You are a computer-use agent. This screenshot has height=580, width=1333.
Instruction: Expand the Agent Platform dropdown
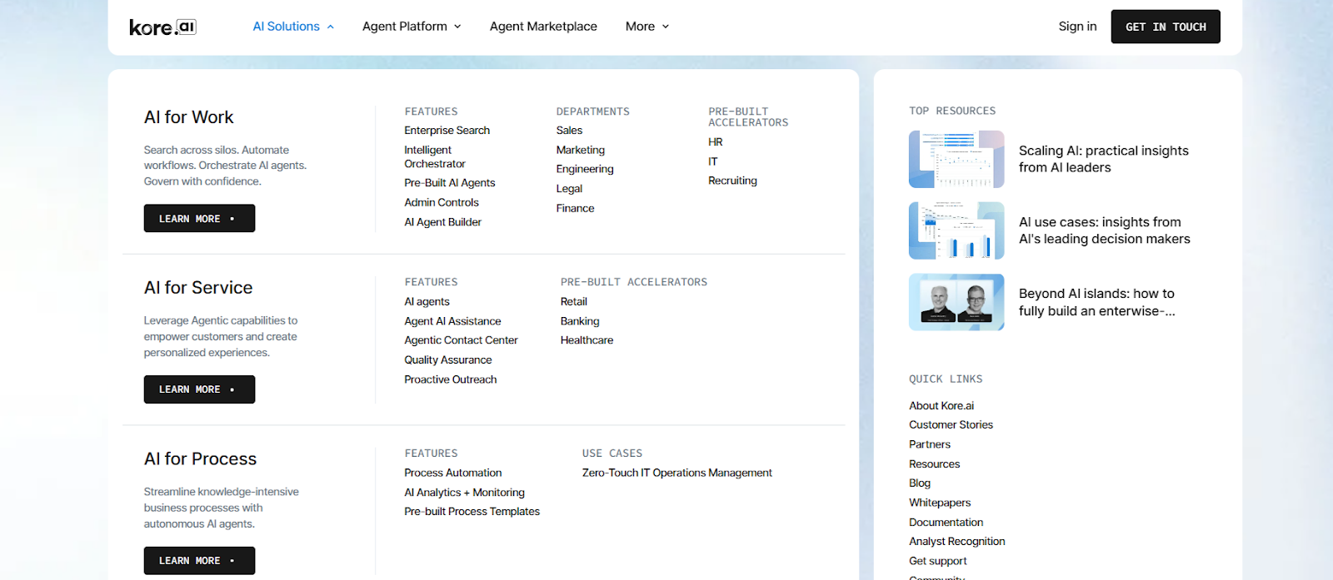tap(412, 27)
